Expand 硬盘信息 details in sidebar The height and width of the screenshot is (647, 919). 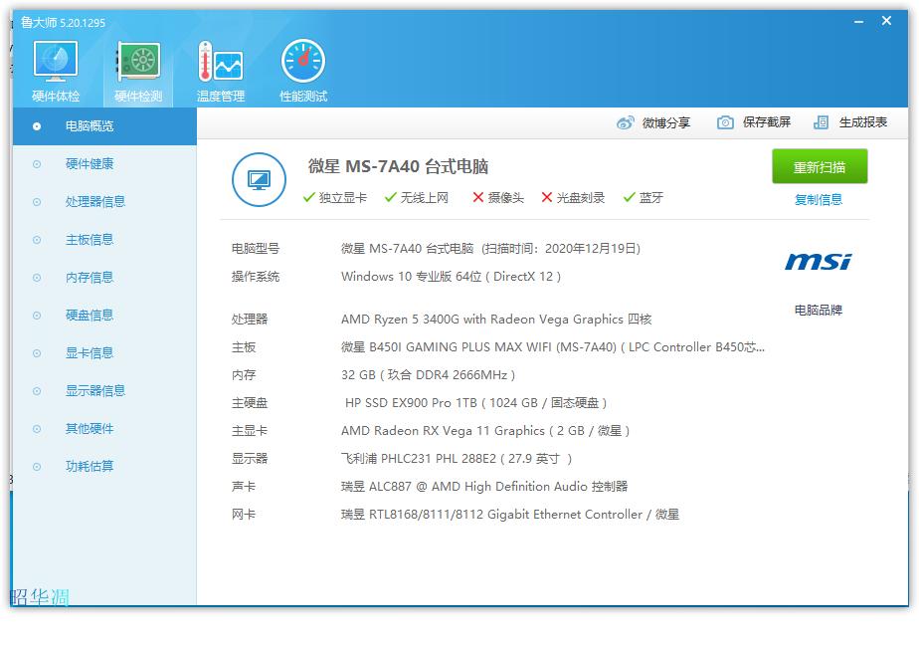92,315
